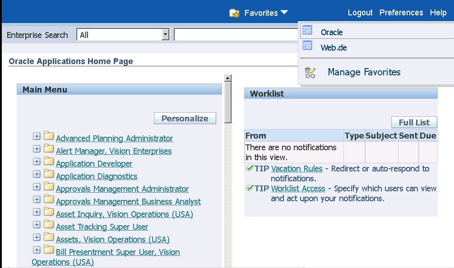Click the Personalize button
Screen dimensions: 454x268
click(x=185, y=118)
